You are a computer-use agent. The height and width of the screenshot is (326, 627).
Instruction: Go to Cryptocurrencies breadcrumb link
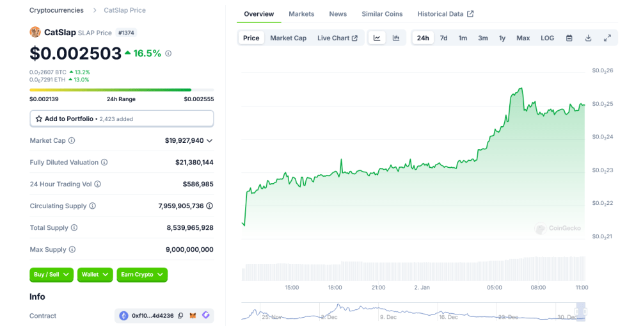coord(56,10)
